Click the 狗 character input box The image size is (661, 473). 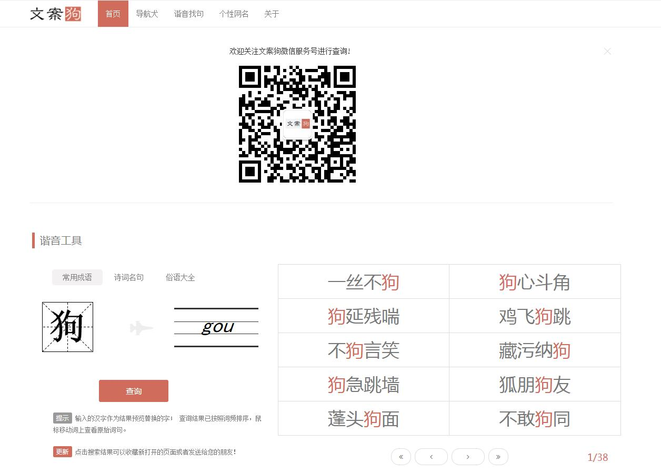[x=67, y=327]
